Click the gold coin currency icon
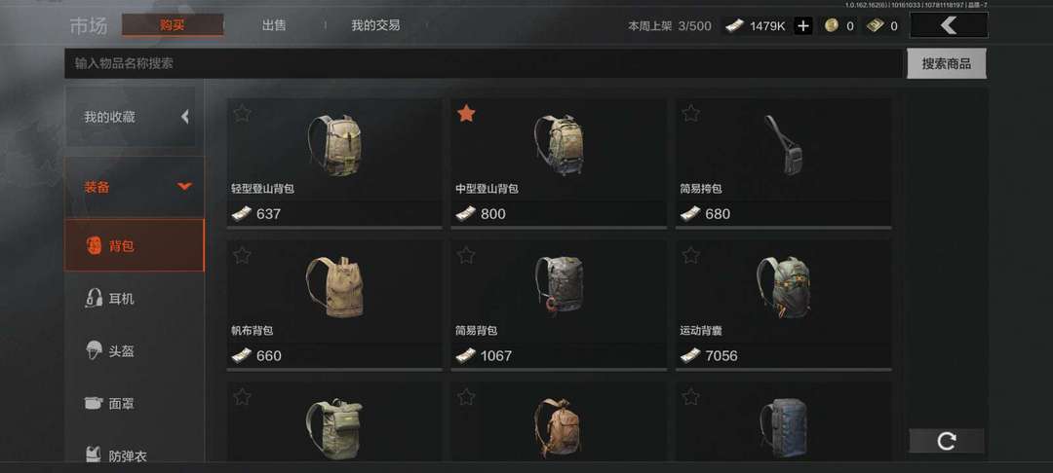Screen dimensions: 1053x473 tap(832, 26)
